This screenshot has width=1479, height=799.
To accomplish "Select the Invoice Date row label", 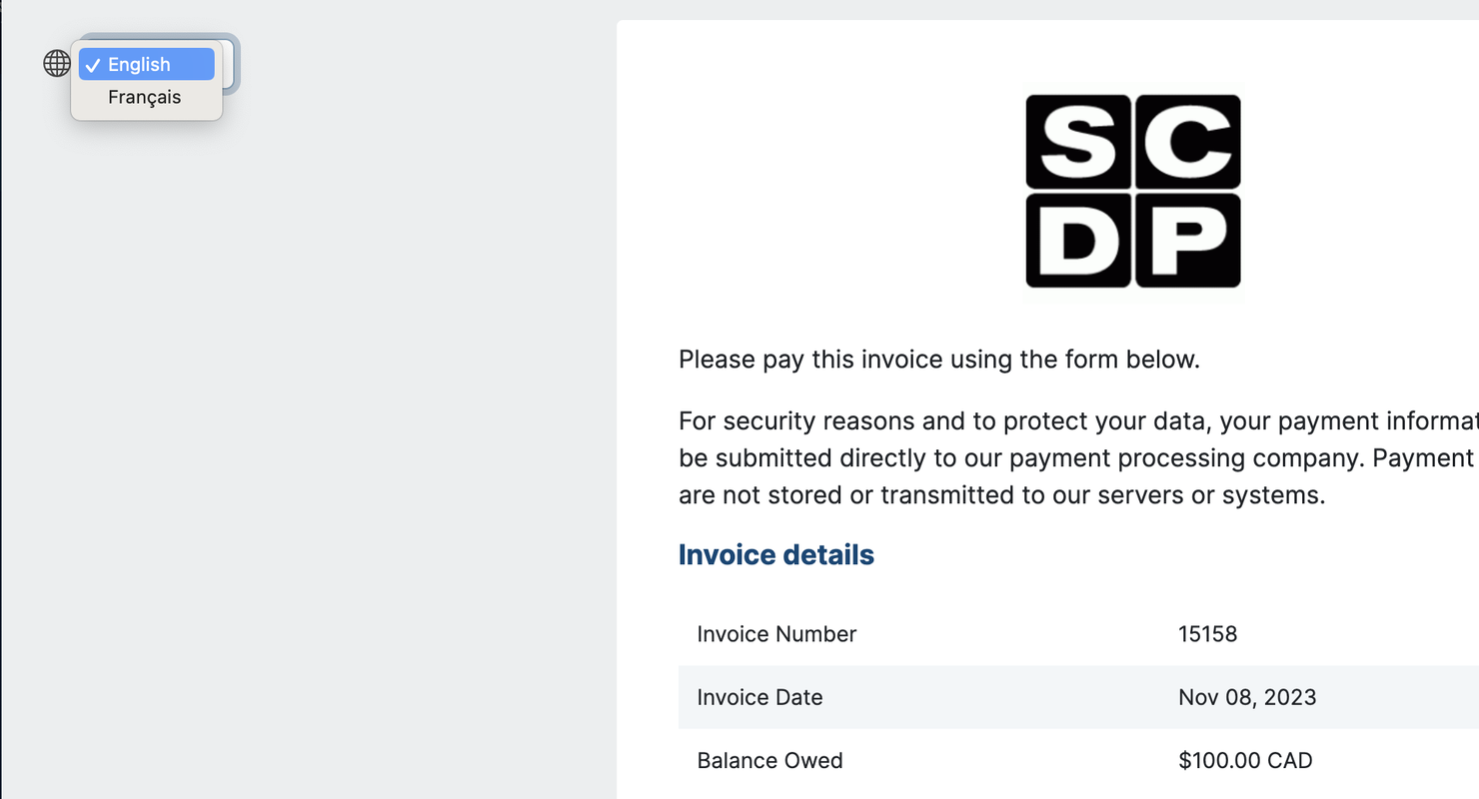I will (x=759, y=697).
